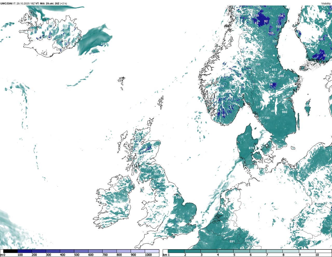Click the 'km' unit label in legend
The width and height of the screenshot is (332, 257).
pyautogui.click(x=165, y=255)
